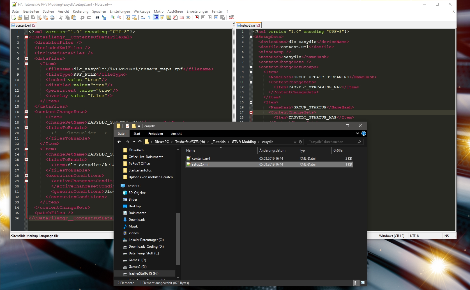Open the address bar history dropdown
Screen dimensions: 470x290
(295, 142)
